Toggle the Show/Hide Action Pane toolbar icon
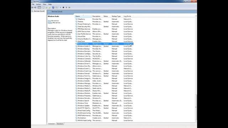228x128 pixels. click(x=56, y=7)
